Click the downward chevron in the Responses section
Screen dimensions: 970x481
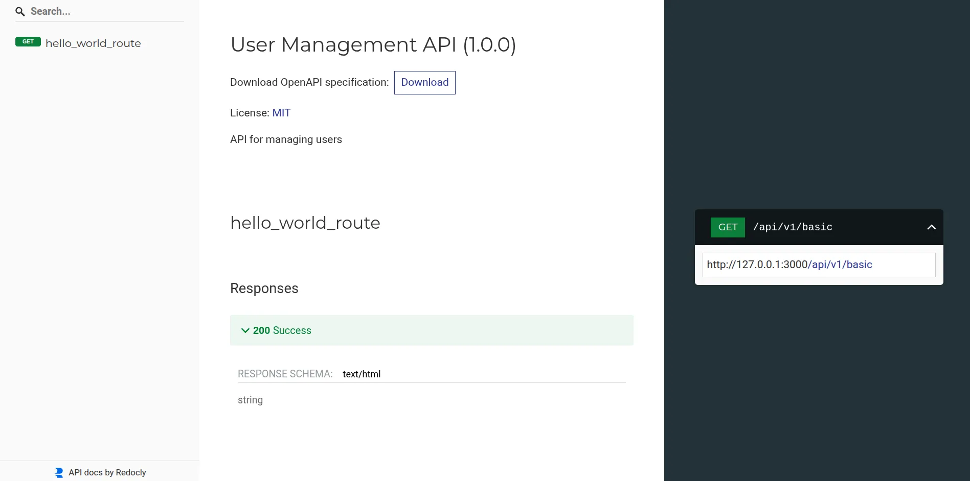point(245,330)
